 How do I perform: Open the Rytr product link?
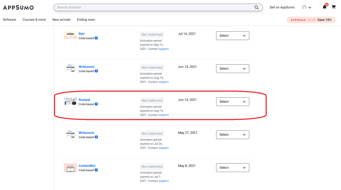coord(82,34)
